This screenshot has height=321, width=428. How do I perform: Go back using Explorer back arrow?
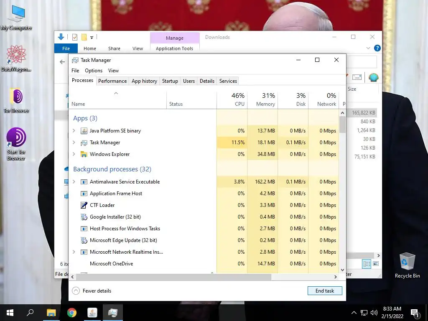62,62
